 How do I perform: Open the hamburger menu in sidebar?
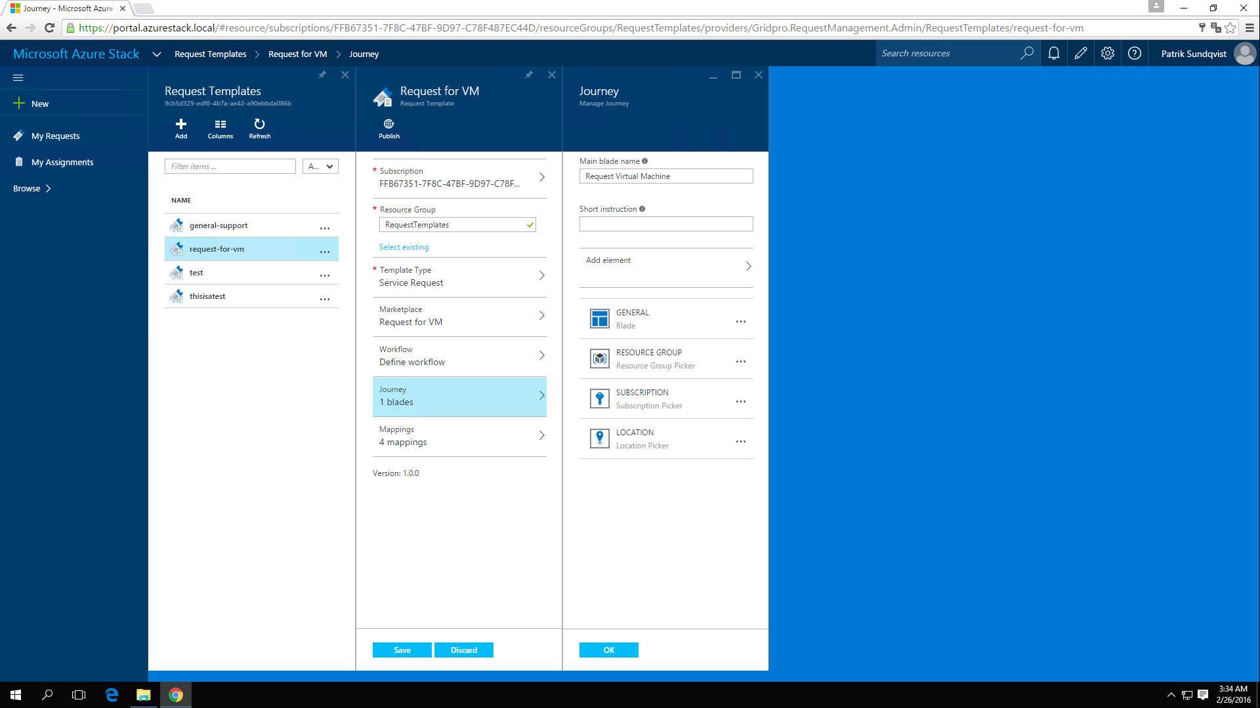click(18, 77)
